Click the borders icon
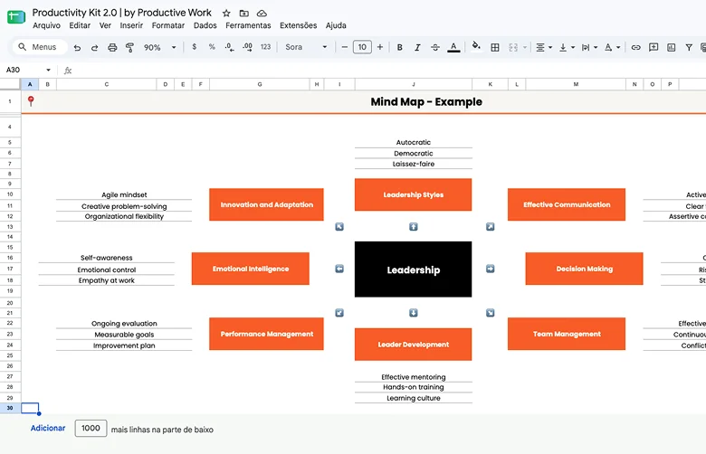The image size is (706, 454). [x=495, y=47]
